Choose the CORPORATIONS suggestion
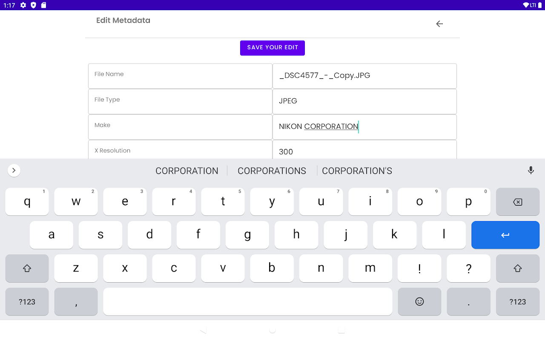 click(x=272, y=171)
